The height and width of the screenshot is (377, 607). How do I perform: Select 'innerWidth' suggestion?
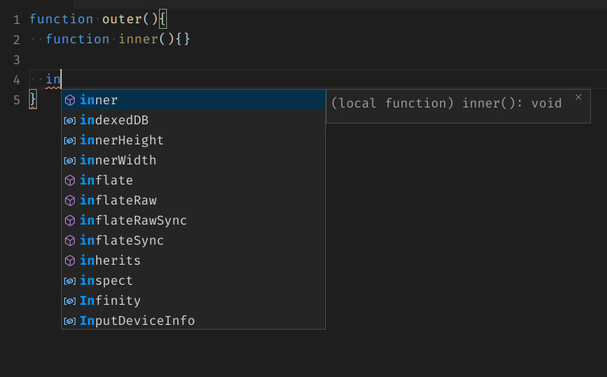click(x=194, y=160)
